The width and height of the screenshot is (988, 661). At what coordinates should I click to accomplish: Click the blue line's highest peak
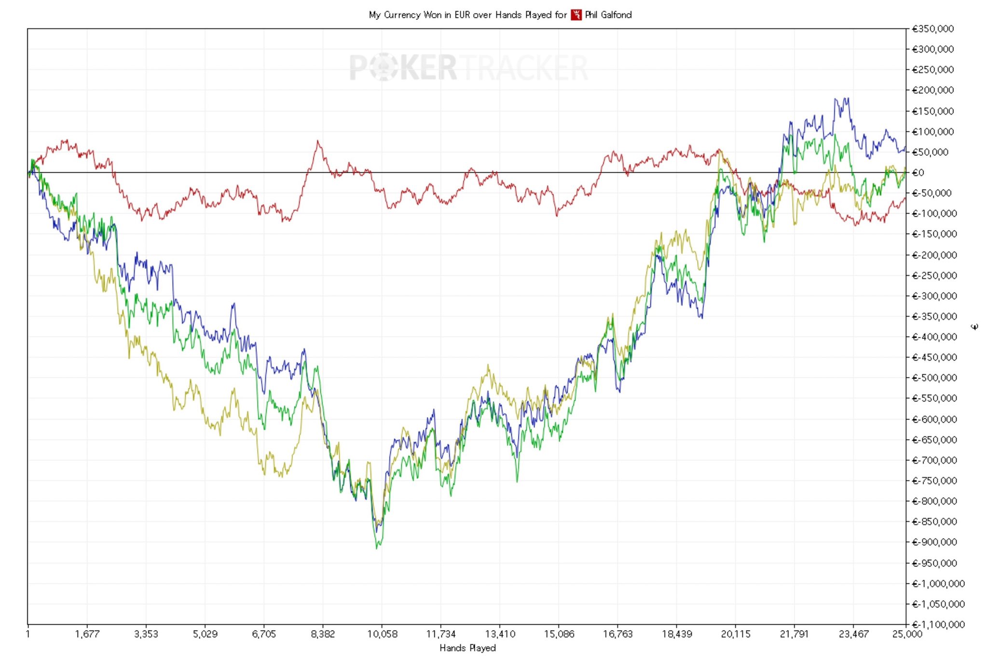coord(848,99)
